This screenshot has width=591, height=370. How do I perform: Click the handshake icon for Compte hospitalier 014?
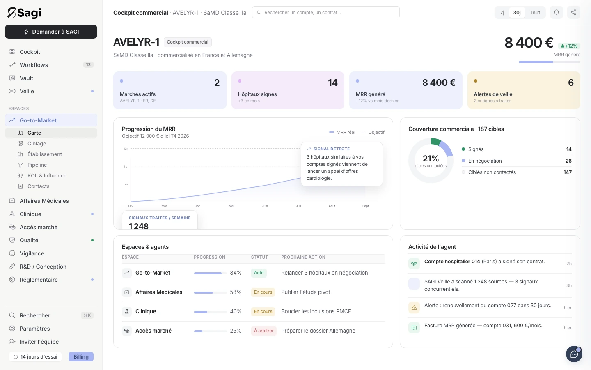414,264
